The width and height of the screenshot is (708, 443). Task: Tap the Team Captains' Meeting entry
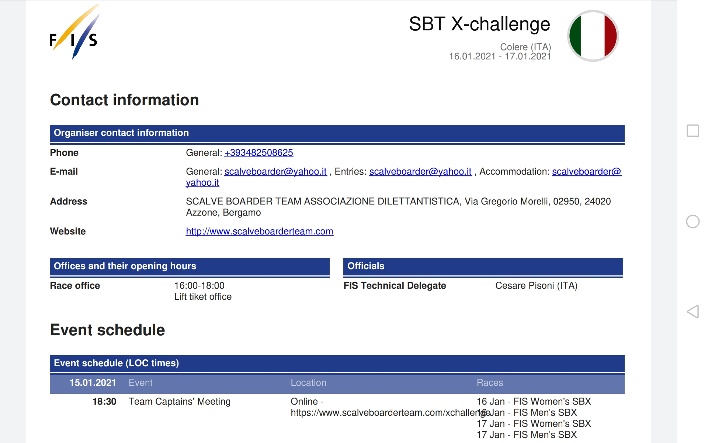pos(179,402)
